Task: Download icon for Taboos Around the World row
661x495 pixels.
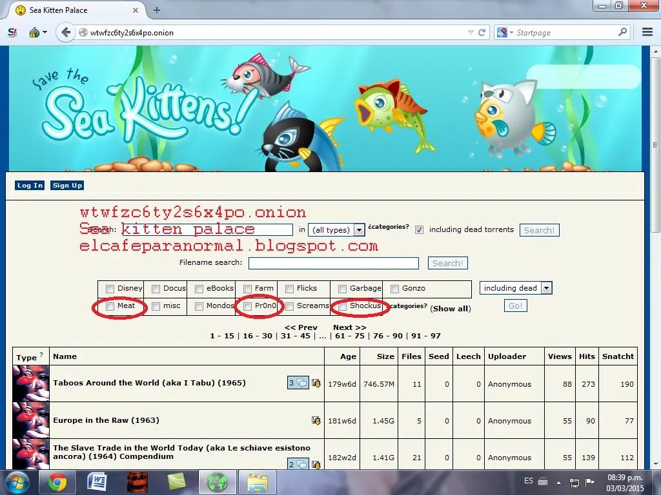Action: click(316, 383)
